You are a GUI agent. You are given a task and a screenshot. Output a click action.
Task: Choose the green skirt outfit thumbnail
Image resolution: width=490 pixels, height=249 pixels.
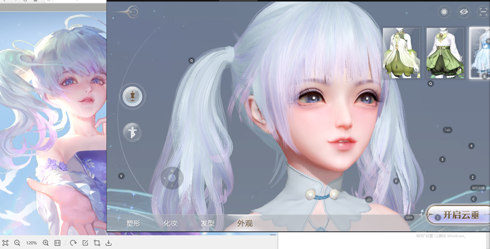445,53
